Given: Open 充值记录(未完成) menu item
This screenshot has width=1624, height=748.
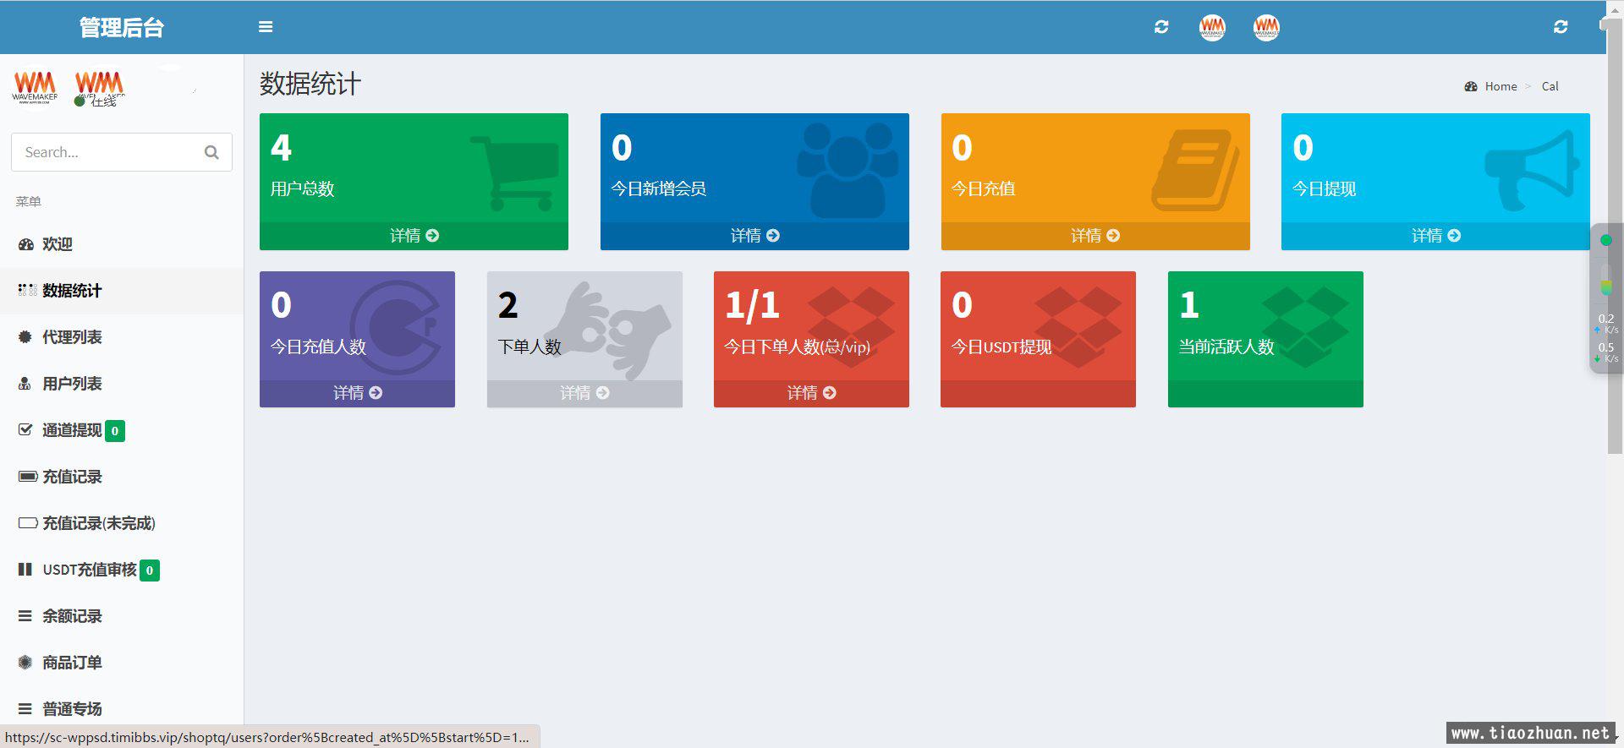Looking at the screenshot, I should (122, 523).
